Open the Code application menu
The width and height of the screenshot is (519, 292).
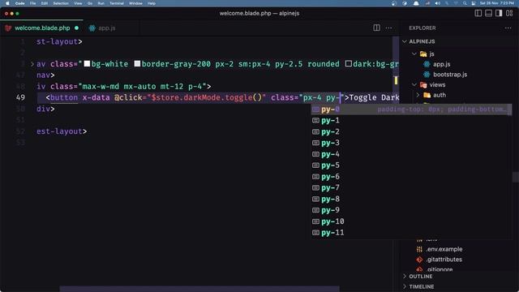click(19, 3)
